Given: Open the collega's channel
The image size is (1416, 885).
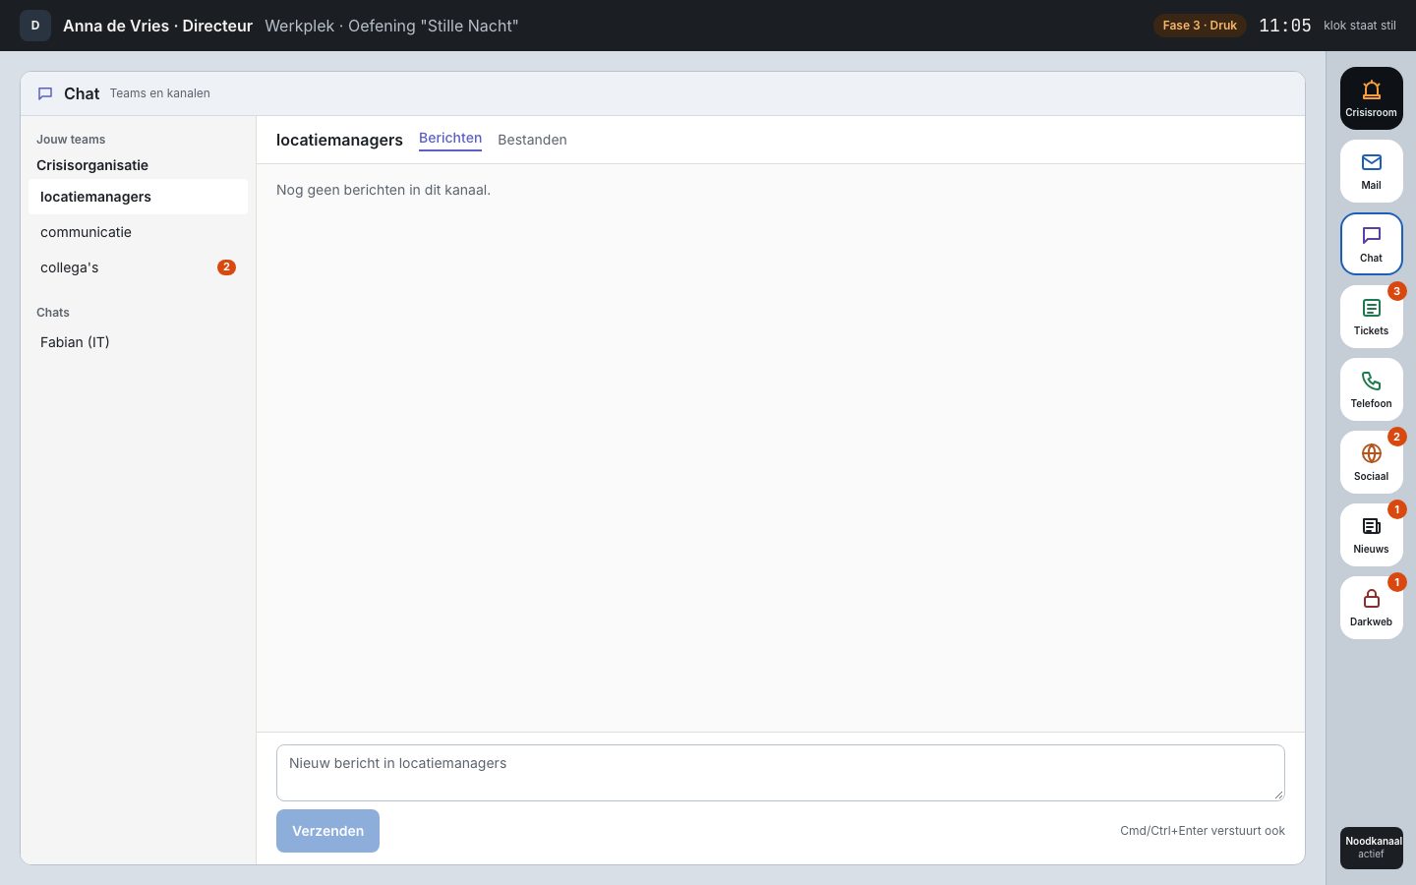Looking at the screenshot, I should click(138, 267).
